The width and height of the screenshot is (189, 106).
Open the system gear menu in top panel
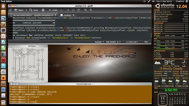187,1
